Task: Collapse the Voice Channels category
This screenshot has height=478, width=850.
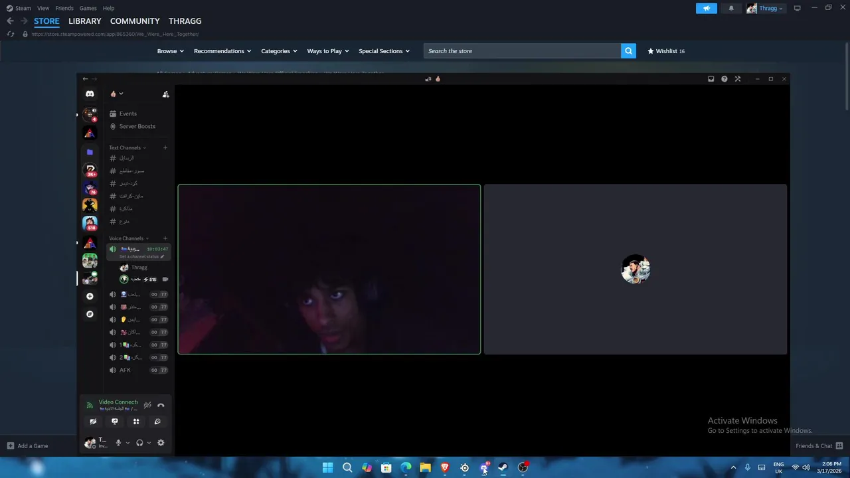Action: point(129,238)
